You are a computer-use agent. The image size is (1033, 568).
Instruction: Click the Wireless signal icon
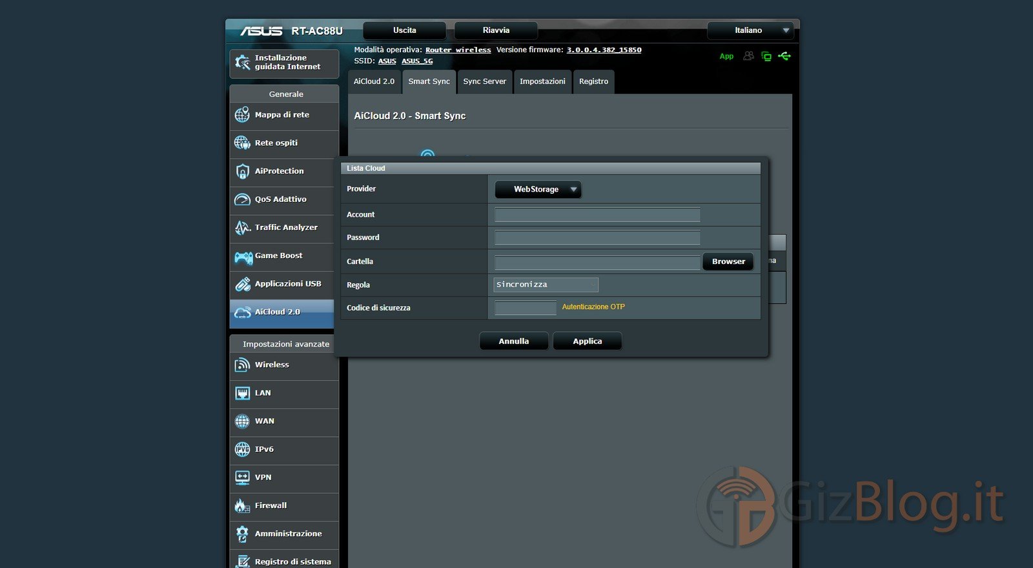pos(242,365)
